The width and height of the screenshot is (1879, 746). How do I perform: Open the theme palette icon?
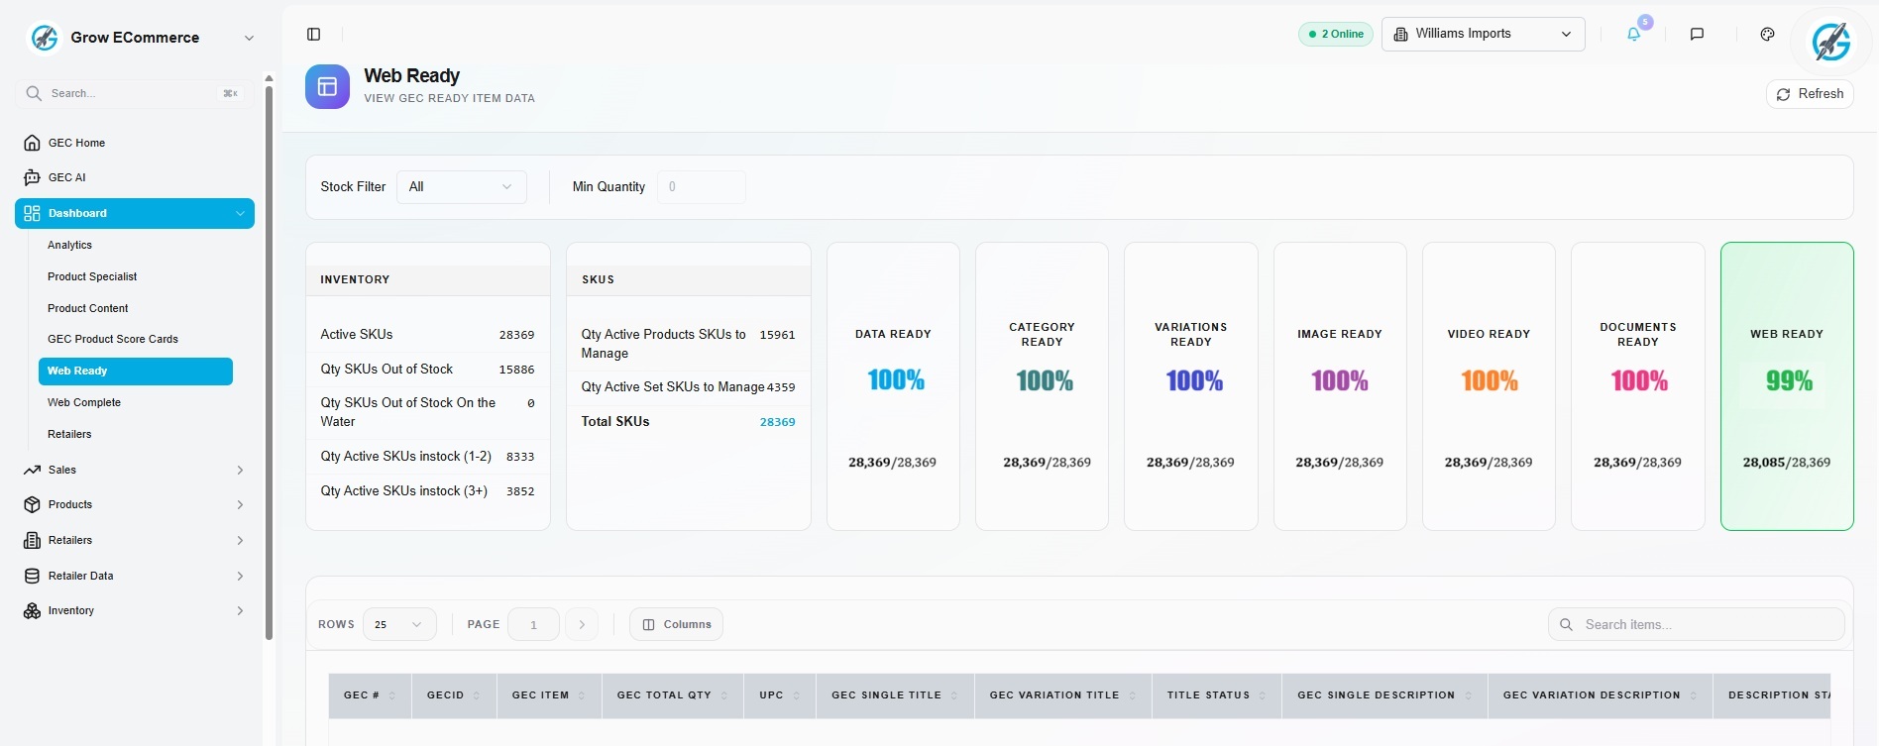coord(1767,34)
